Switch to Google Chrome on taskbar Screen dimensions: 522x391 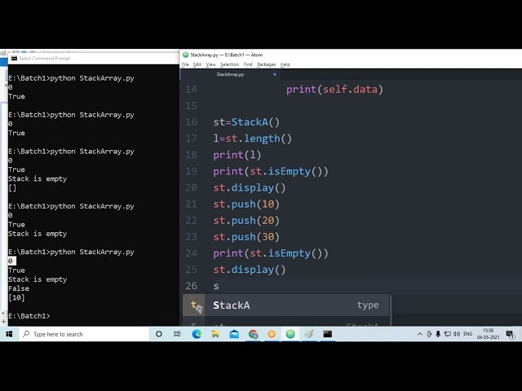[x=253, y=334]
